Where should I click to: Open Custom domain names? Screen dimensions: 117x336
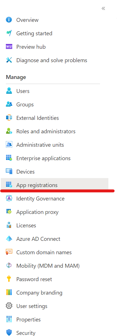click(x=55, y=252)
